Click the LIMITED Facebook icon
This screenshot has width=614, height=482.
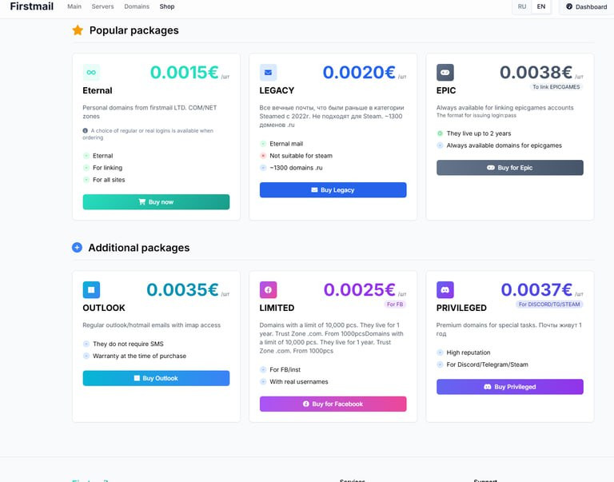tap(269, 289)
